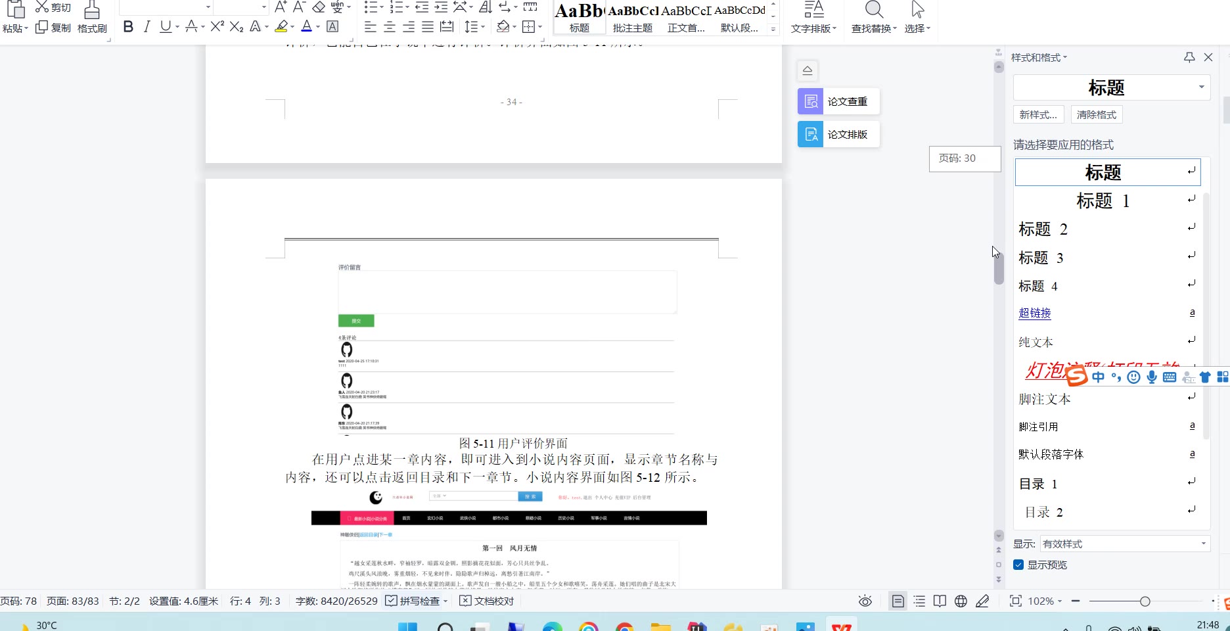1230x631 pixels.
Task: Open the 102% zoom level menu
Action: click(1045, 601)
